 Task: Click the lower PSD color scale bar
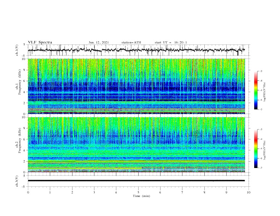pyautogui.click(x=256, y=149)
